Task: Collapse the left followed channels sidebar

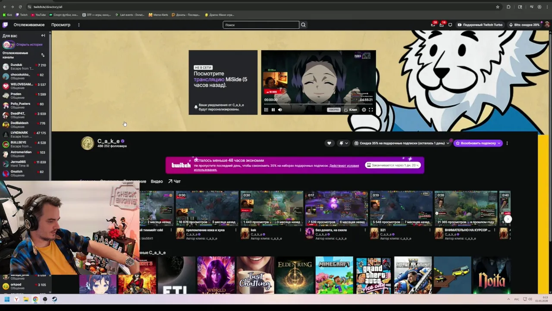Action: (x=43, y=35)
